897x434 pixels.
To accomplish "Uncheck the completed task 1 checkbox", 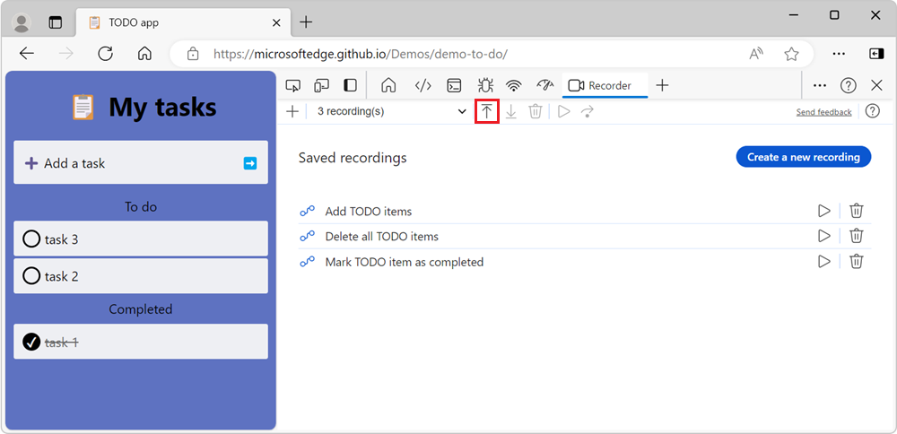I will pos(30,342).
